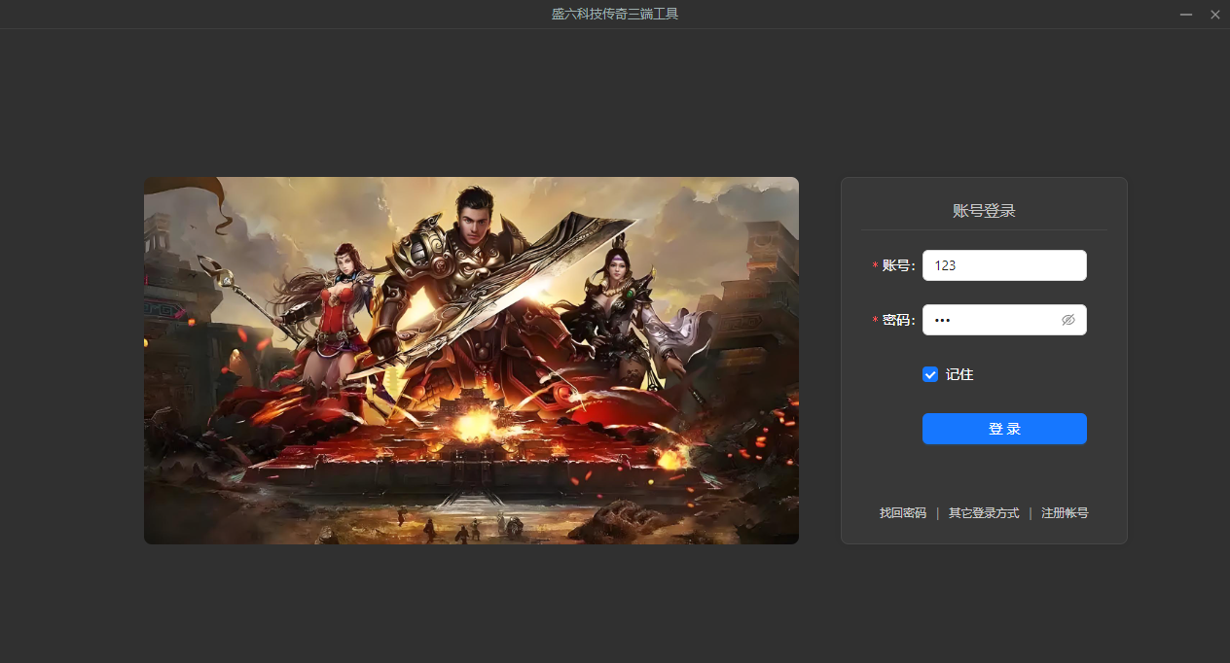The image size is (1230, 663).
Task: Close the application window
Action: coord(1214,14)
